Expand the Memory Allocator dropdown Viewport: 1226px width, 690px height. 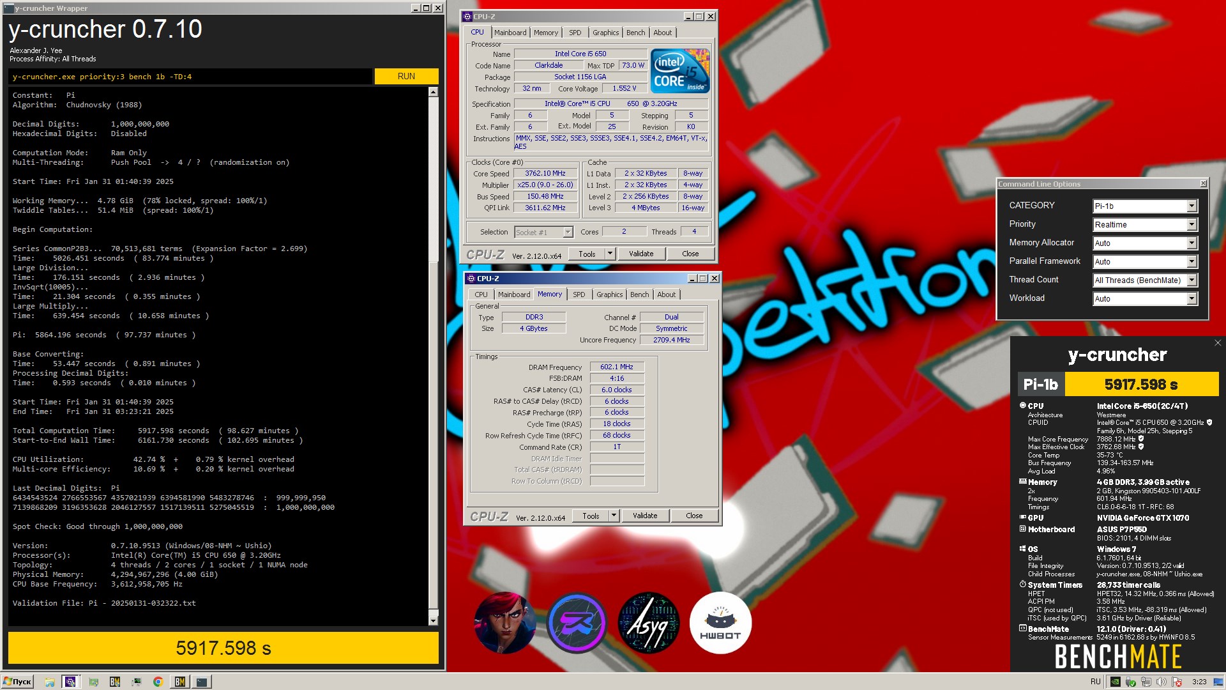[x=1192, y=243]
